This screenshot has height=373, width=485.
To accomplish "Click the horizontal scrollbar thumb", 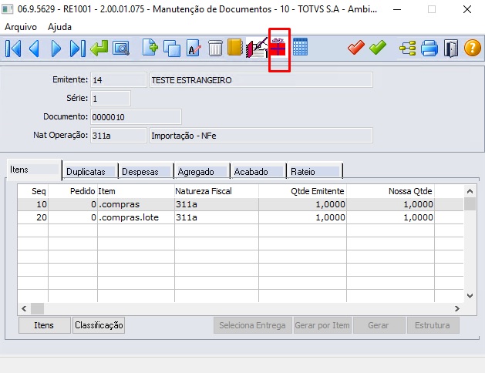I will coord(38,308).
